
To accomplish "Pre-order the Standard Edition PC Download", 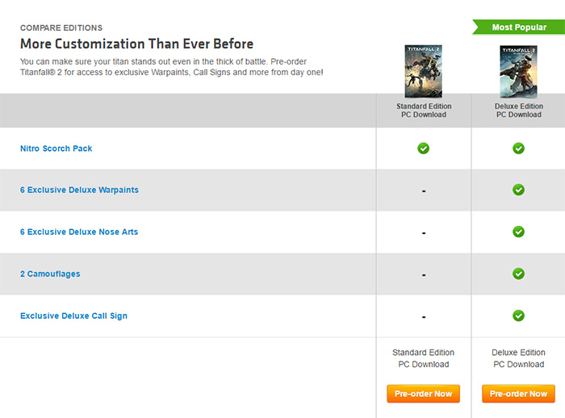I will (424, 394).
